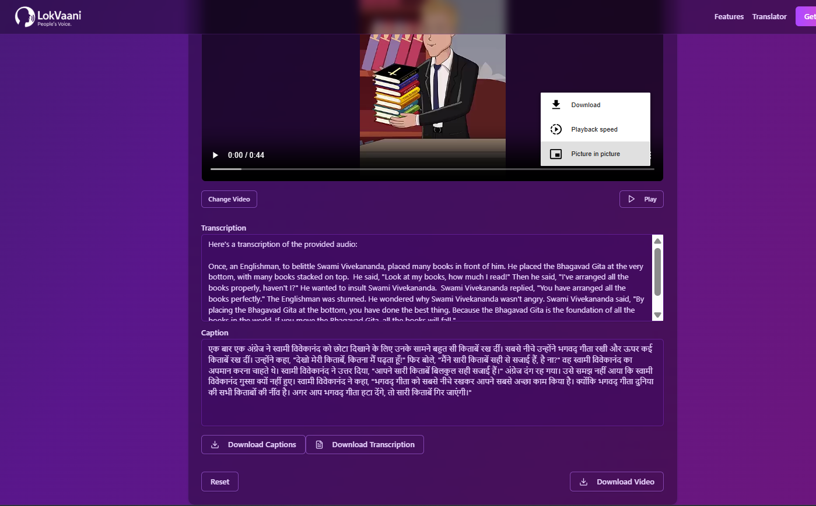Click the Download Video button
Image resolution: width=816 pixels, height=506 pixels.
(617, 482)
